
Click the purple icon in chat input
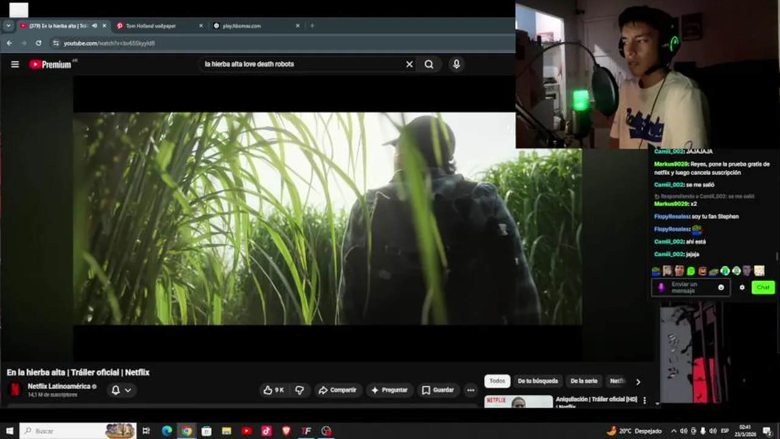pyautogui.click(x=661, y=287)
